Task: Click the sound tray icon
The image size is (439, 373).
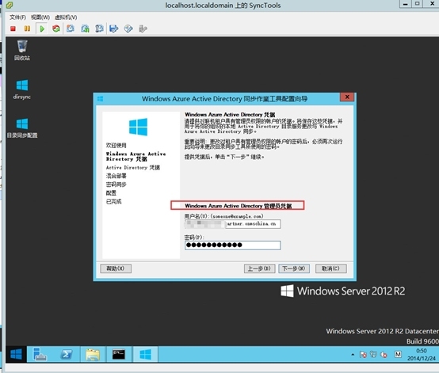Action: tap(384, 355)
